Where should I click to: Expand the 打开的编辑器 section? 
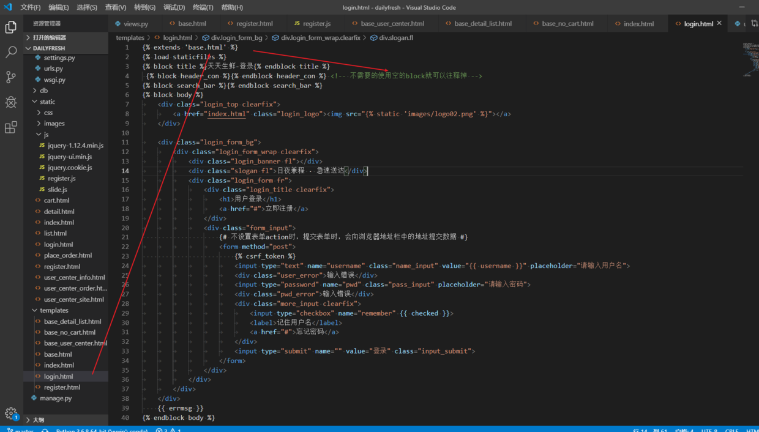click(66, 37)
